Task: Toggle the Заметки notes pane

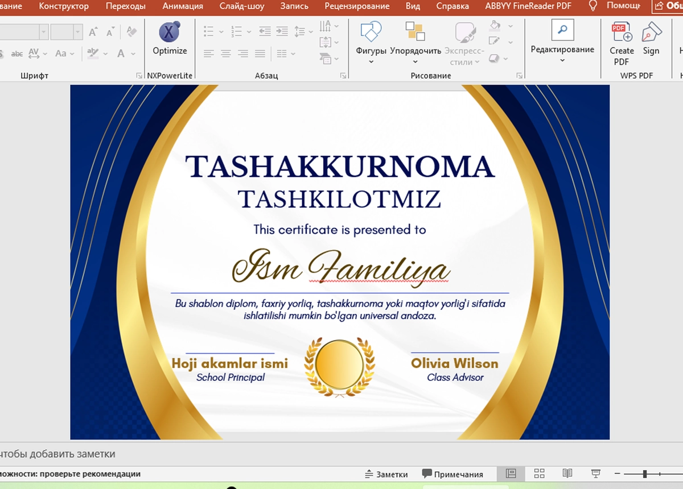Action: [386, 474]
